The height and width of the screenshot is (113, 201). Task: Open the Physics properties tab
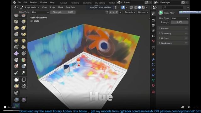(x=153, y=70)
